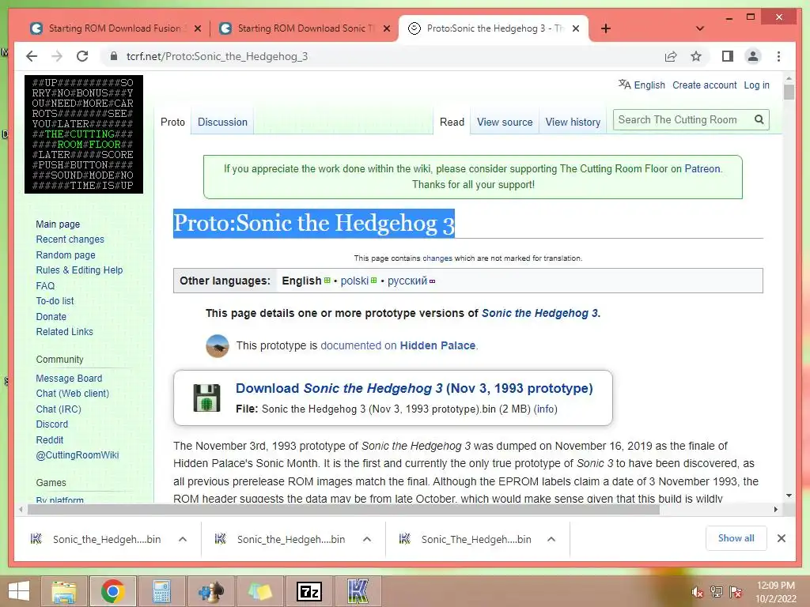Close the downloads bar
The width and height of the screenshot is (810, 607).
pos(781,538)
